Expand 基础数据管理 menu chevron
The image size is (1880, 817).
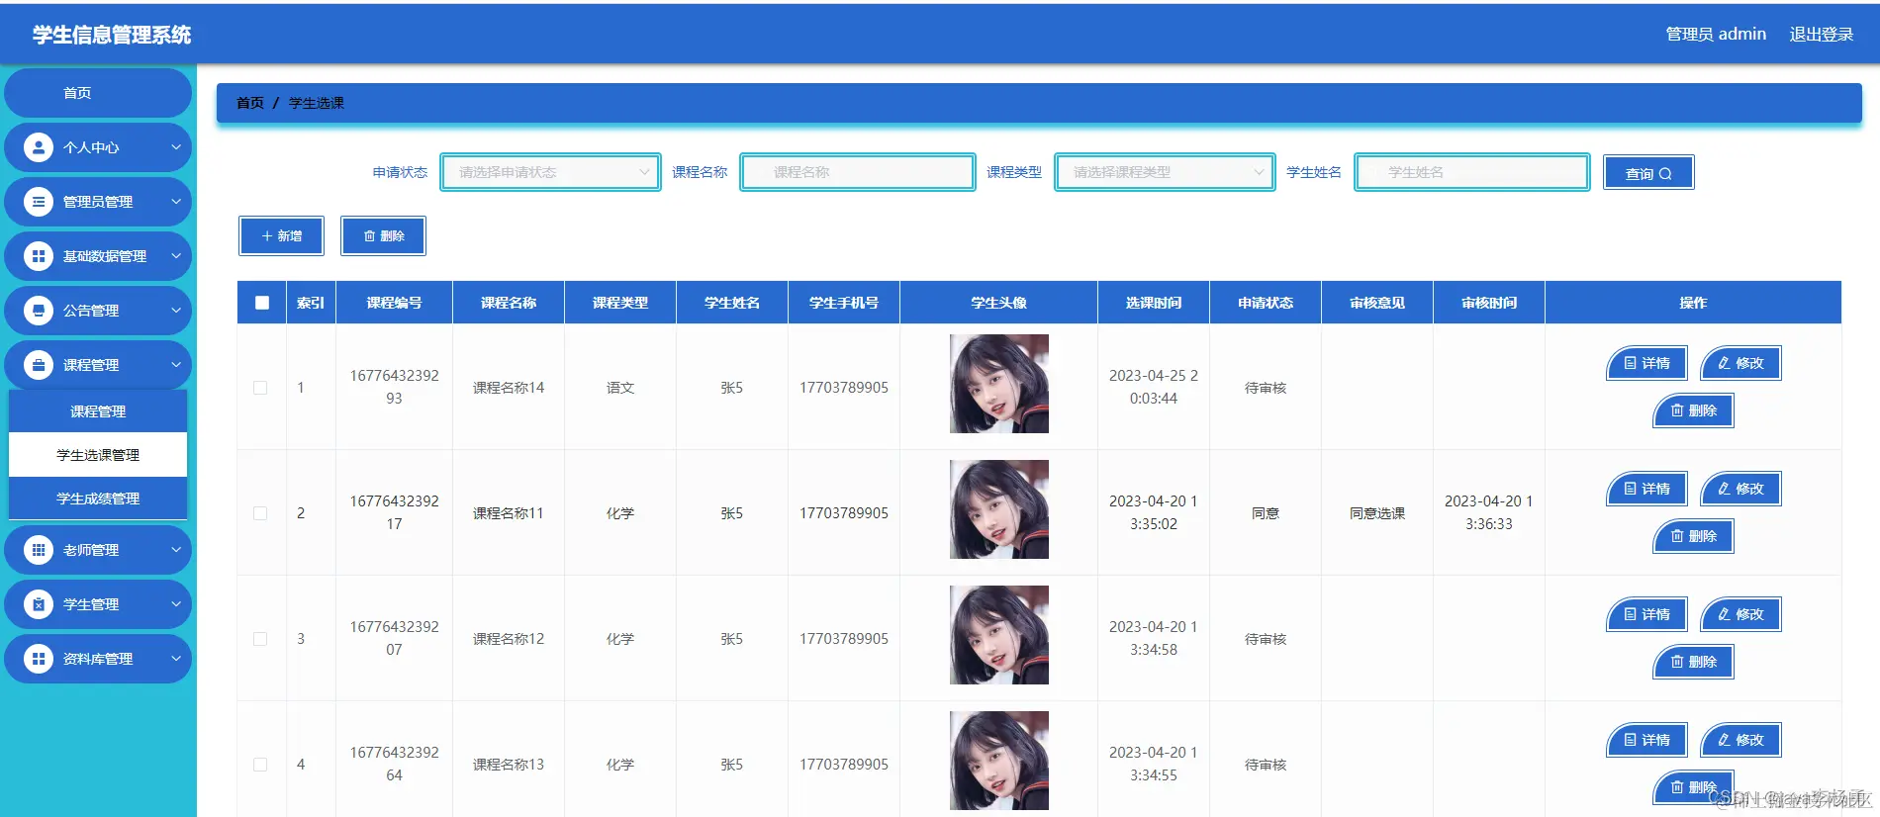[x=176, y=256]
